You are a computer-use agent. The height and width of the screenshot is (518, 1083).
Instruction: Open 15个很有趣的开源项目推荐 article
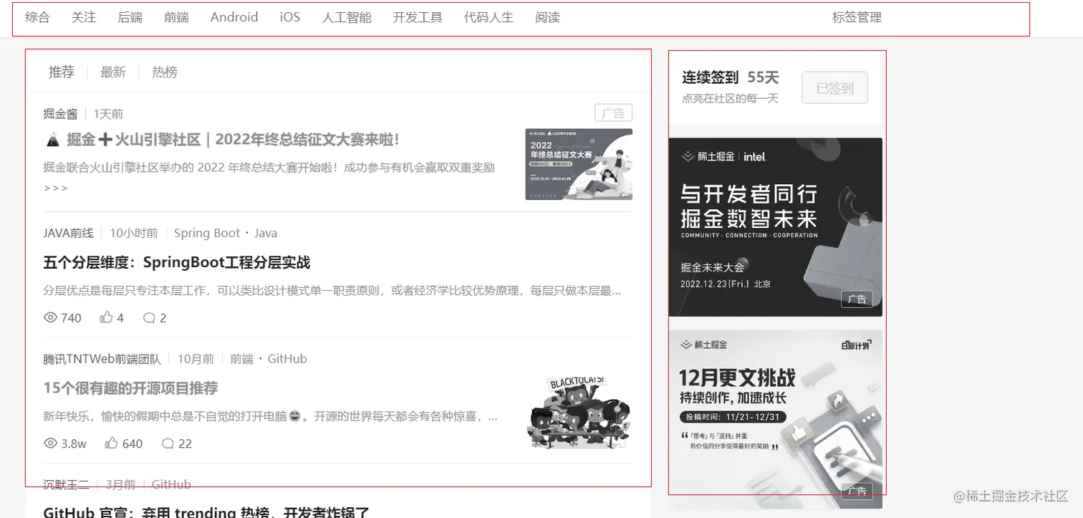pyautogui.click(x=130, y=388)
